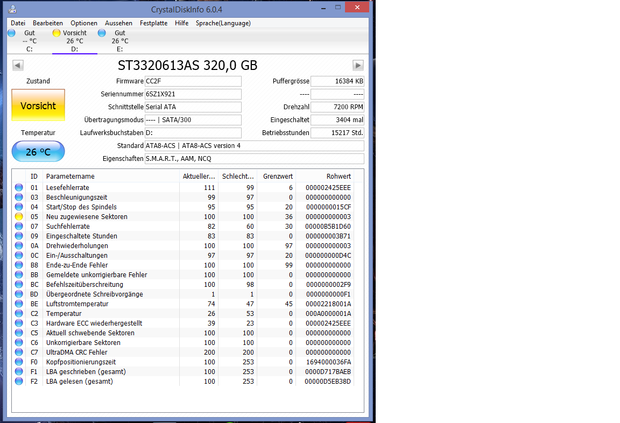Click the Rohwert column header
This screenshot has height=423, width=620.
(325, 177)
